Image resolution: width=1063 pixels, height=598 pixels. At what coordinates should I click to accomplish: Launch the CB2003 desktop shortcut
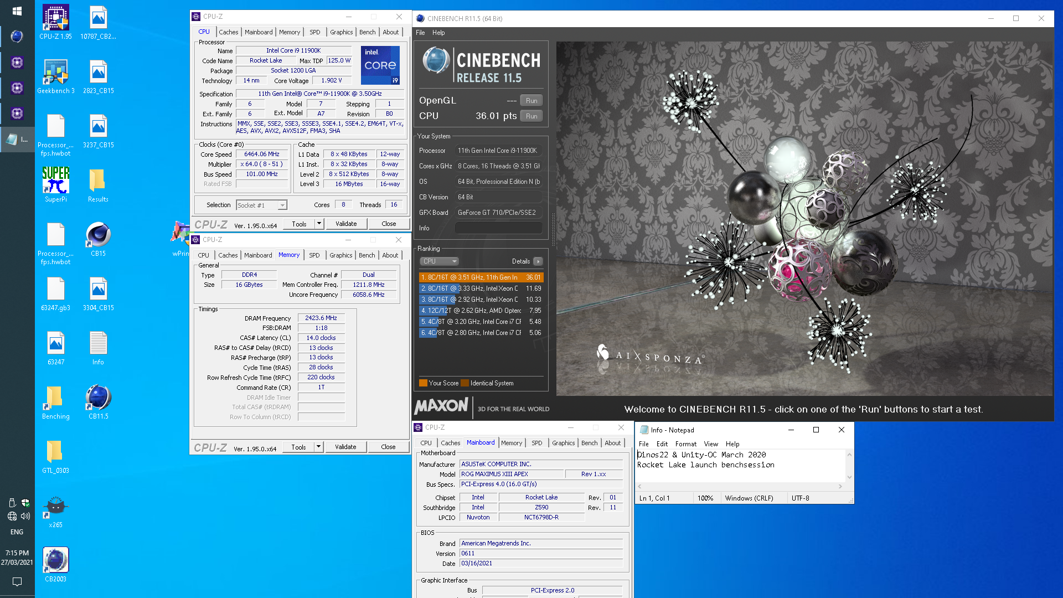point(55,565)
